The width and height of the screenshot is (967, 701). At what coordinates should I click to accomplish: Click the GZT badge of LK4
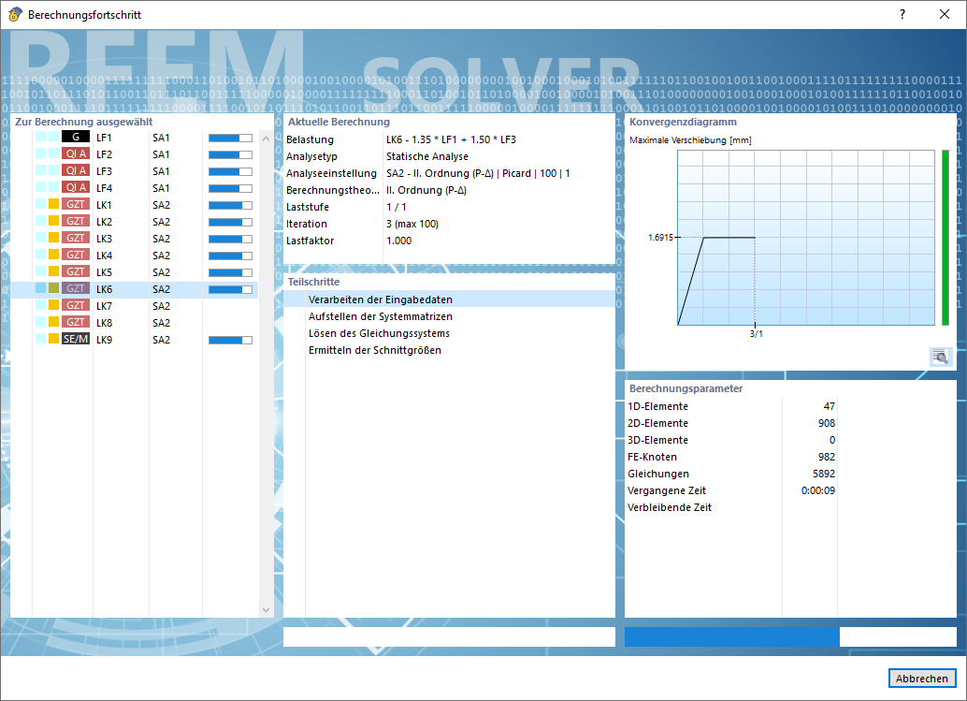76,255
